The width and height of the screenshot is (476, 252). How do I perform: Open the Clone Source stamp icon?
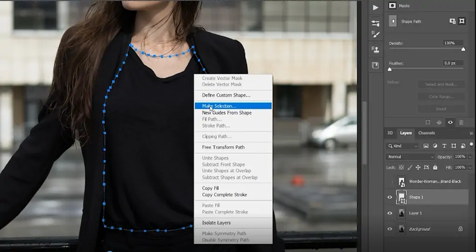[376, 50]
